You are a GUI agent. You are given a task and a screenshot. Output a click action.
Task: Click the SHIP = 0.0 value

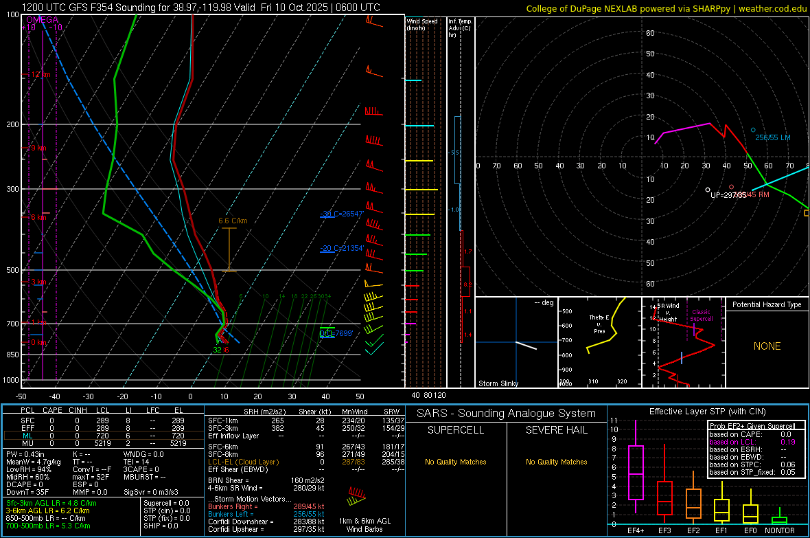161,526
